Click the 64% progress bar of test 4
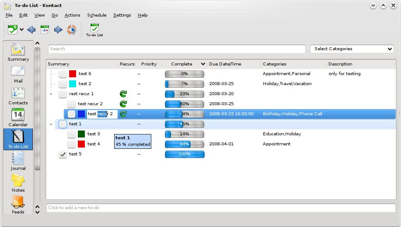Image resolution: width=401 pixels, height=227 pixels. pos(185,144)
